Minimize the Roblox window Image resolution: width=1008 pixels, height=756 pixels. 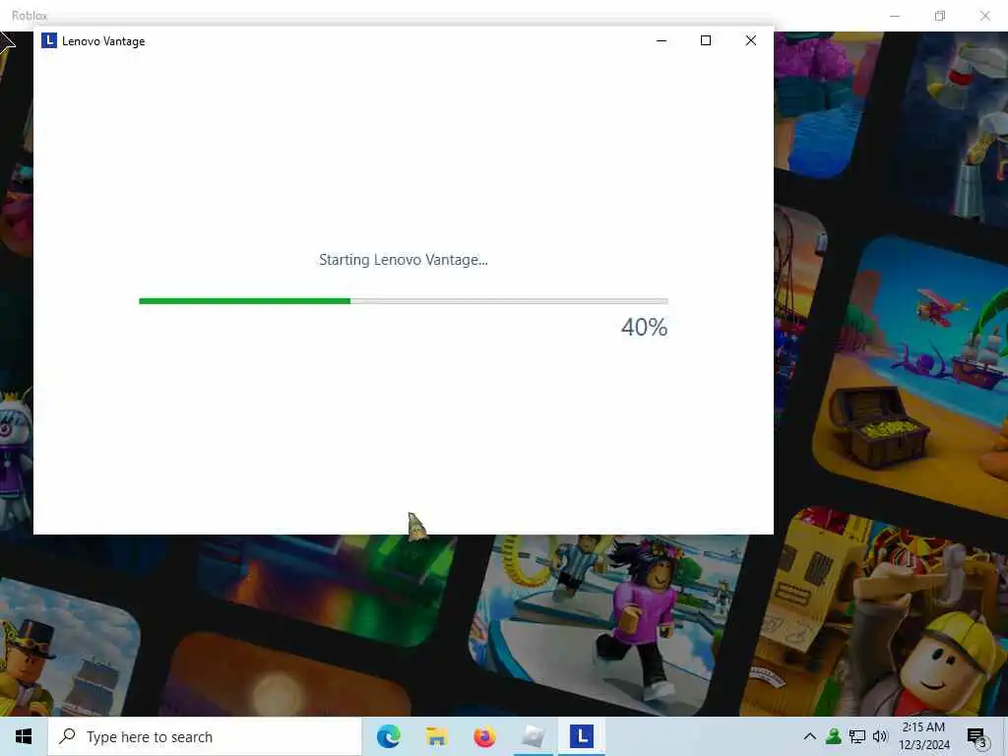pyautogui.click(x=894, y=16)
